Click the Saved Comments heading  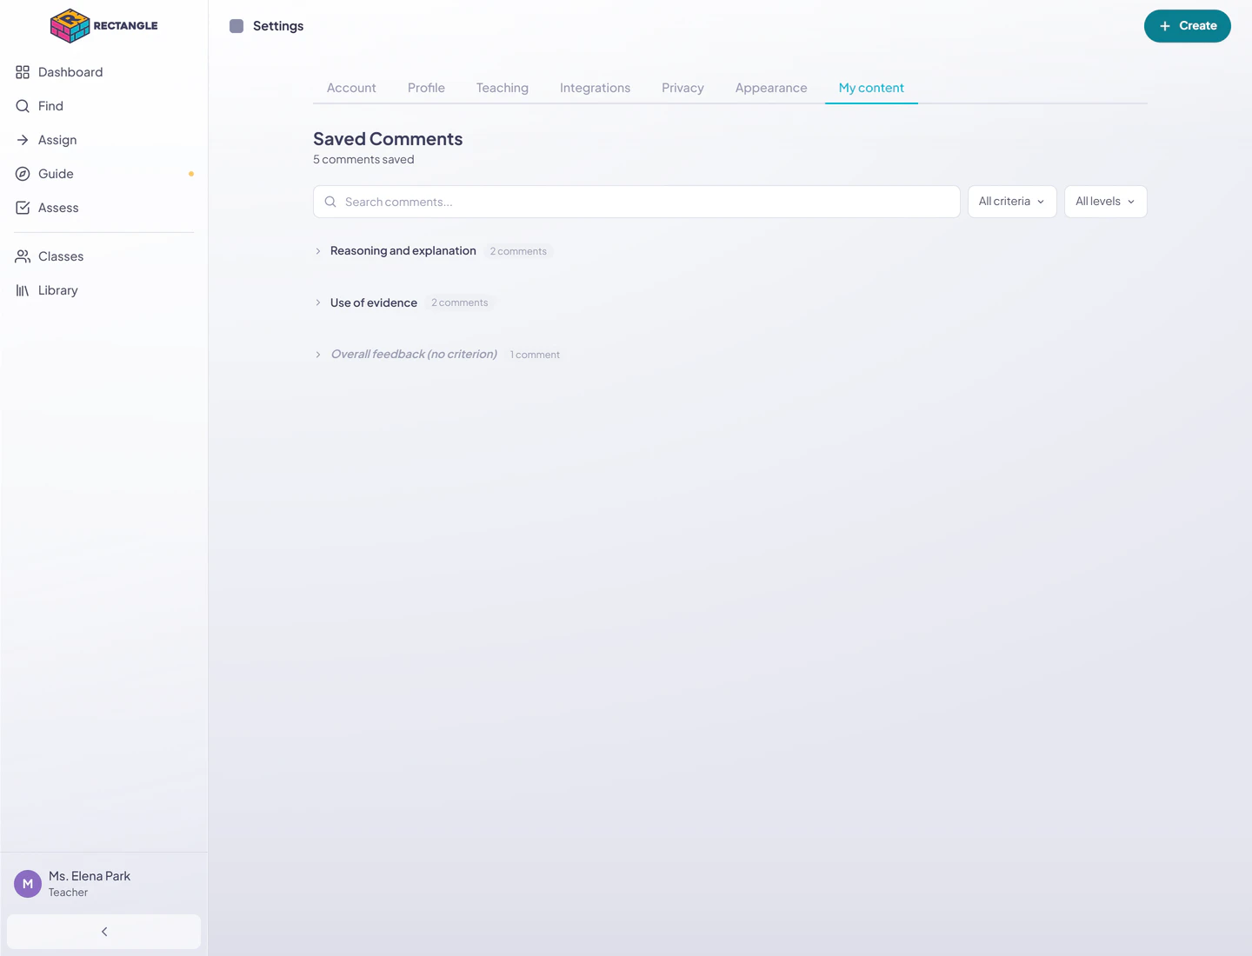(388, 139)
